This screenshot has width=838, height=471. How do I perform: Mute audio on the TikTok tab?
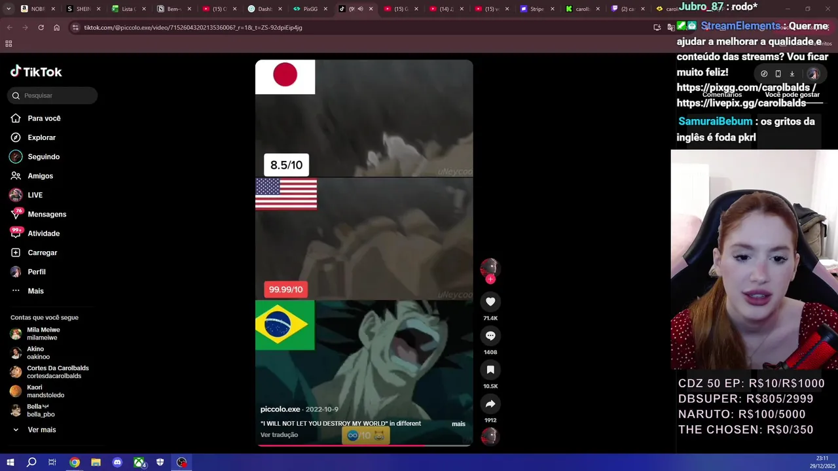(x=359, y=9)
